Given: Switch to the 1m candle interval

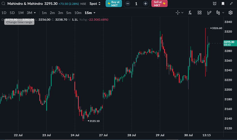Looking at the screenshot, I should click(x=44, y=13).
